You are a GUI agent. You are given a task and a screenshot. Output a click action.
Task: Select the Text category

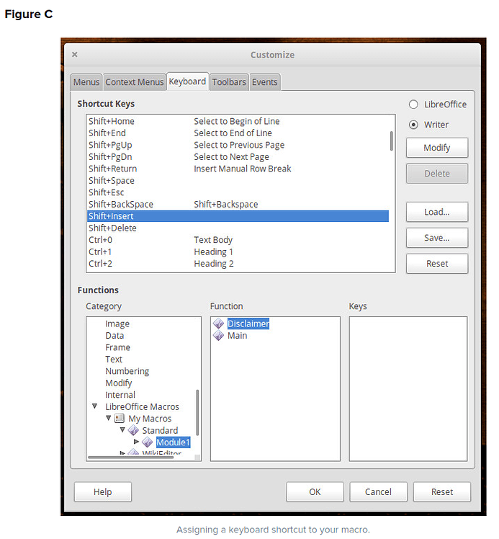(x=114, y=360)
